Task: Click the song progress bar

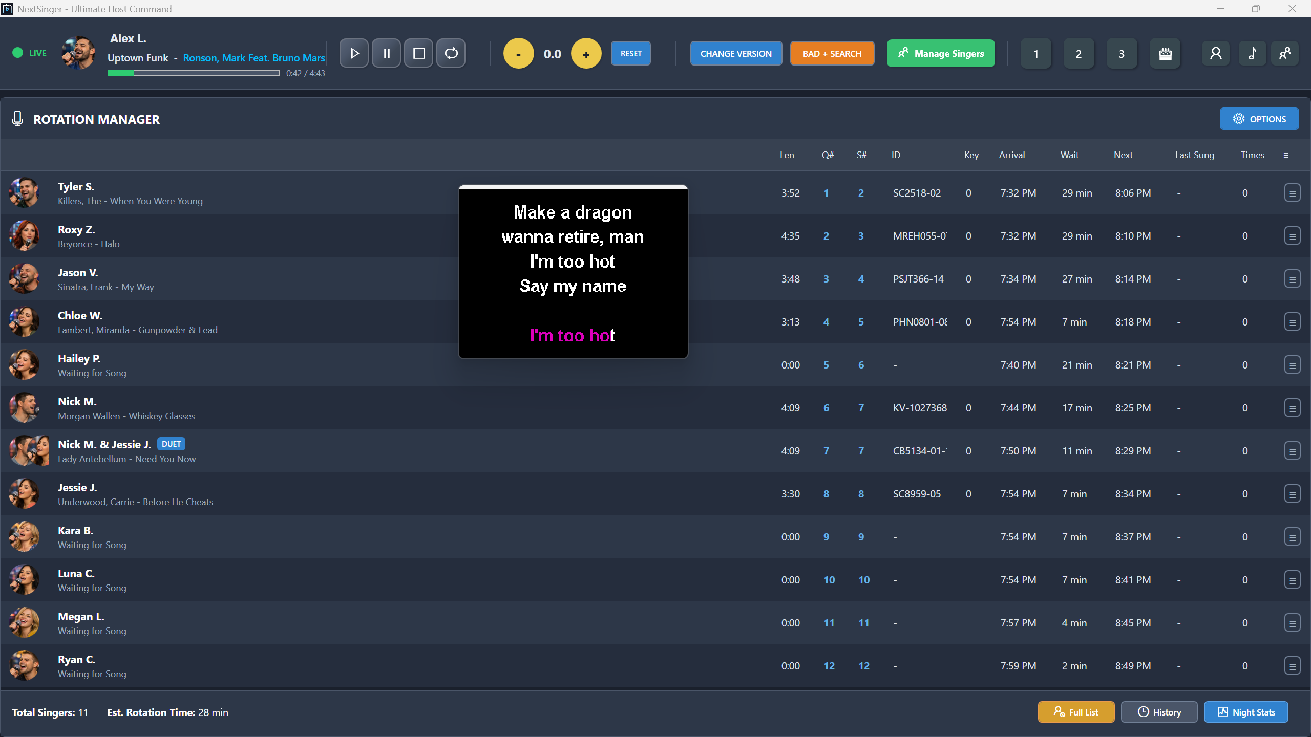Action: tap(194, 73)
